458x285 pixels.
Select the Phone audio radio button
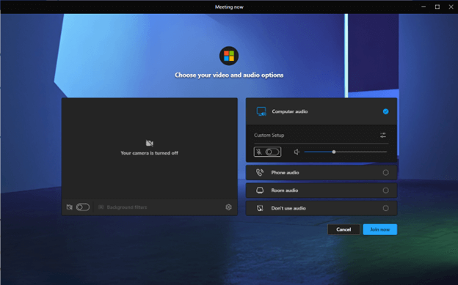(x=385, y=173)
